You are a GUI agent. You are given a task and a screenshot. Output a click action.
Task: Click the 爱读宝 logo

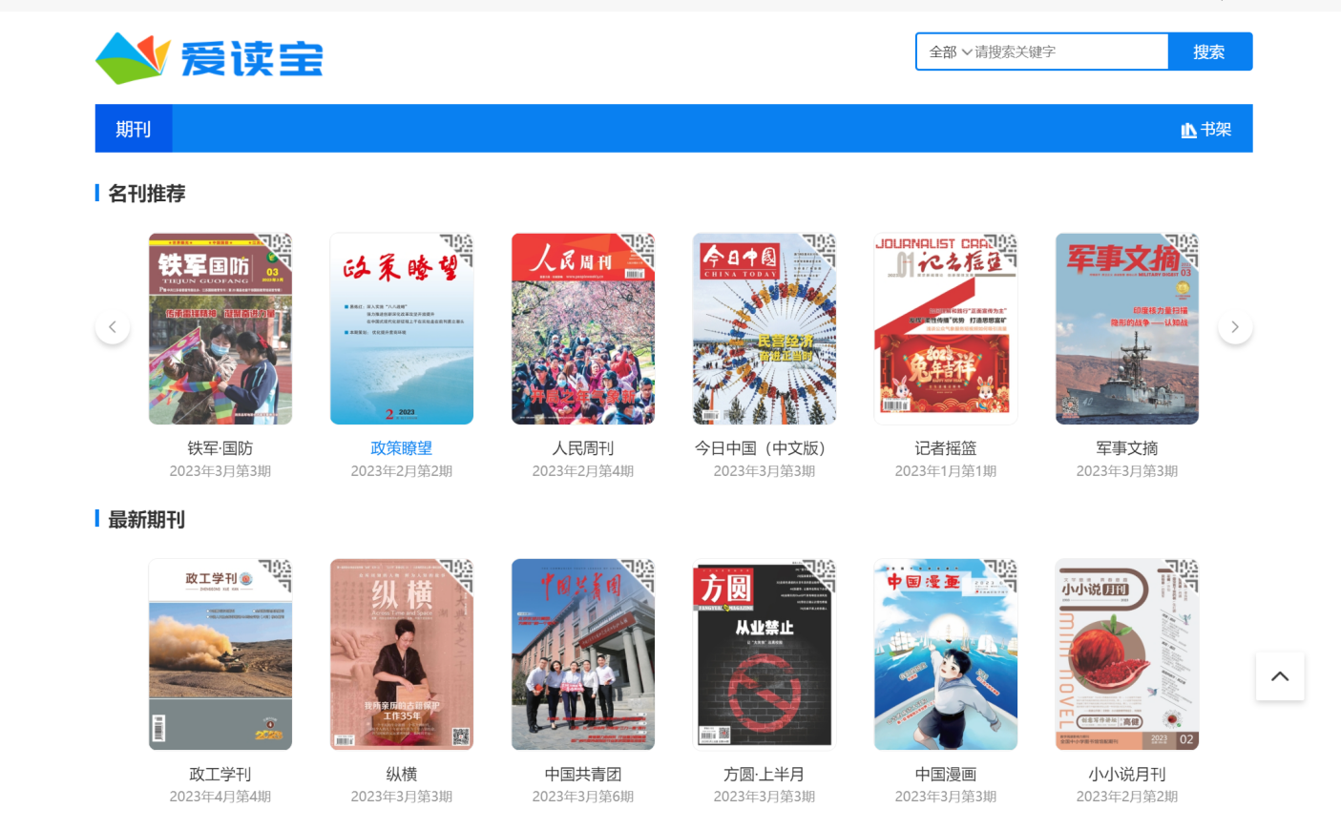pos(209,57)
